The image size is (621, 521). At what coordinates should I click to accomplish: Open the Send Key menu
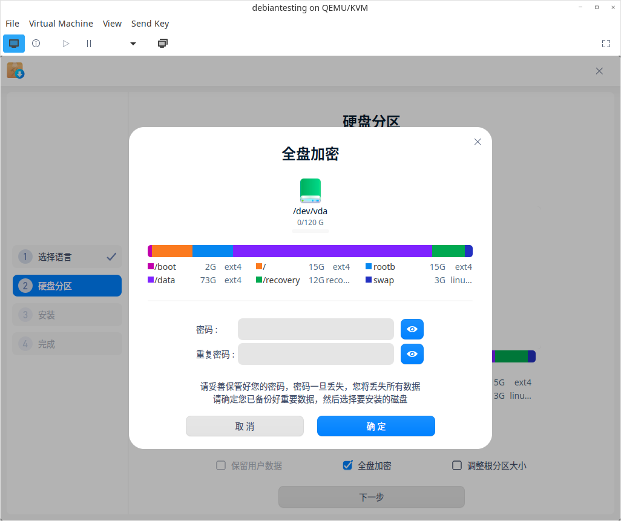tap(150, 24)
